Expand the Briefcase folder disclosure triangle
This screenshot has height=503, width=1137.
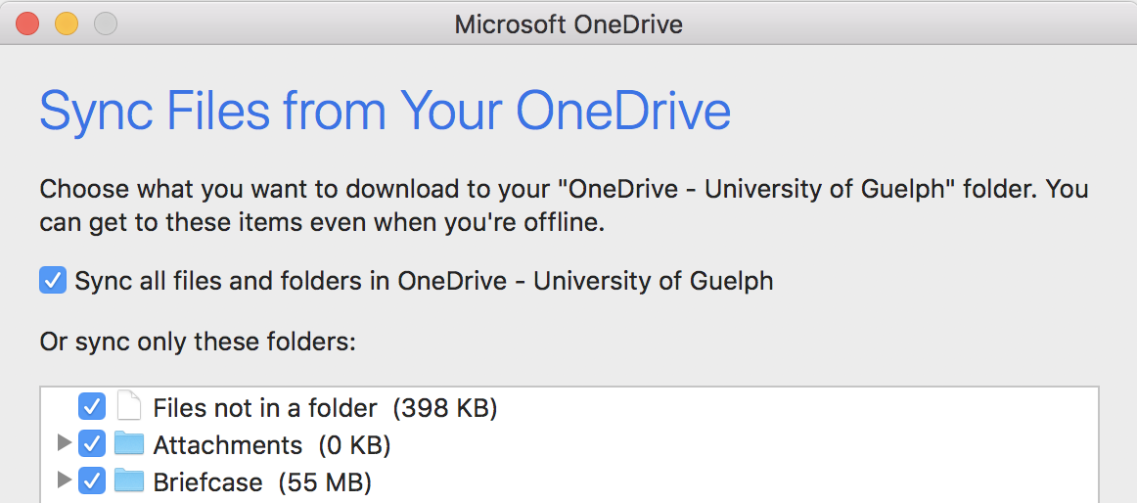click(x=65, y=480)
